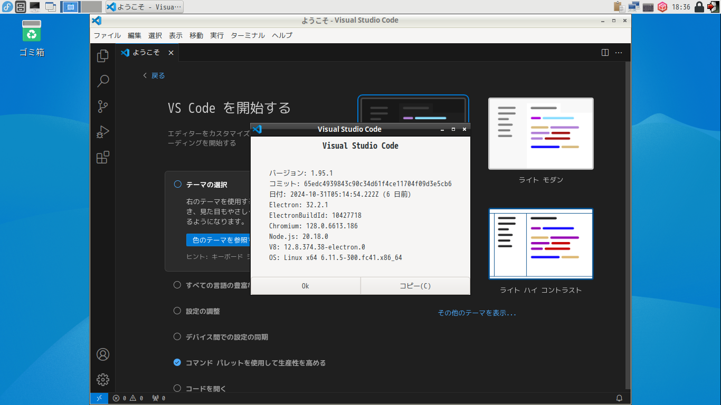Switch to first virtual desktop in pager
The height and width of the screenshot is (405, 721).
coord(71,7)
